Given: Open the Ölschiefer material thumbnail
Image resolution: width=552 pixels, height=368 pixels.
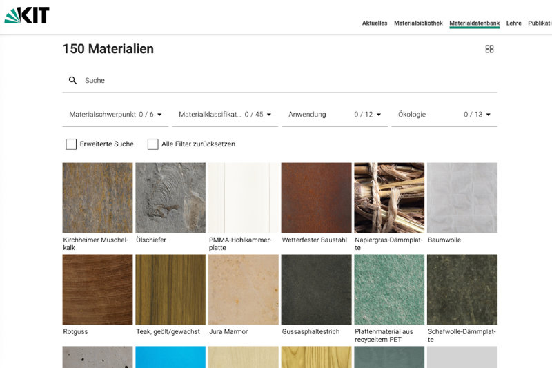Looking at the screenshot, I should pos(170,197).
